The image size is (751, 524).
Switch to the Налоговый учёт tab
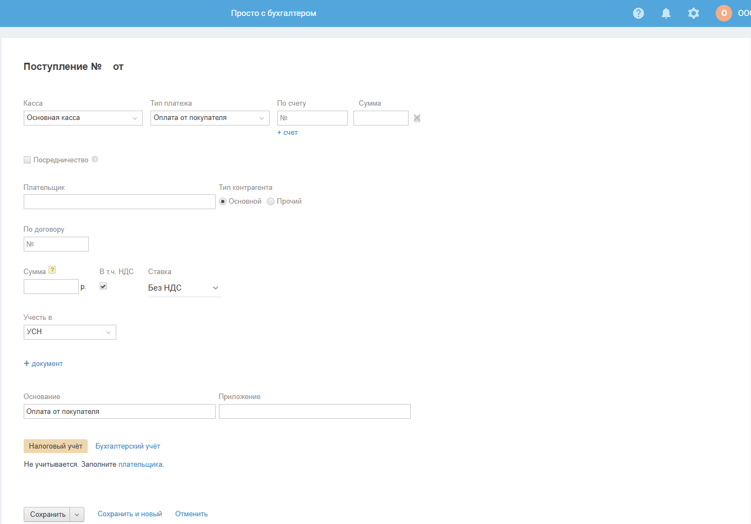click(56, 446)
